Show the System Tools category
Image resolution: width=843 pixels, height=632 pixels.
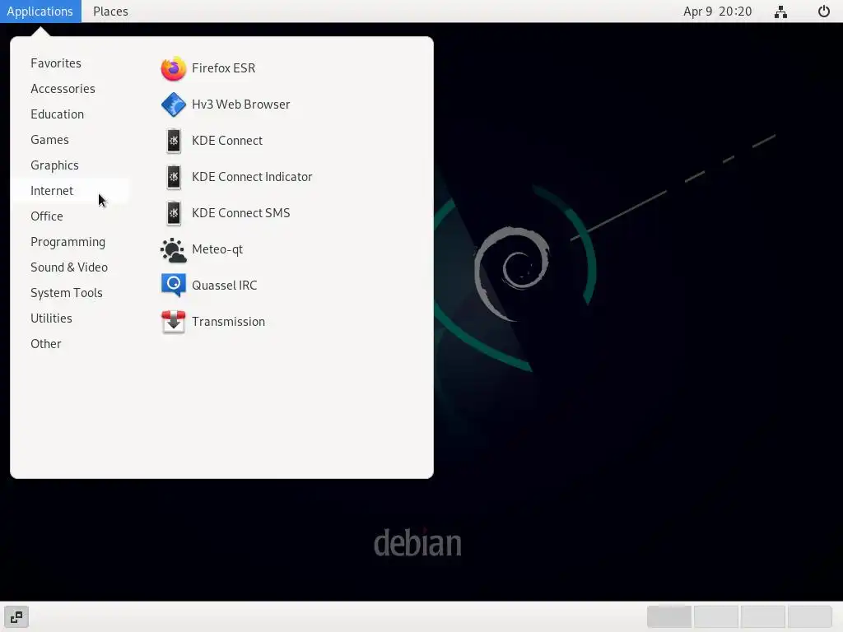(x=66, y=293)
